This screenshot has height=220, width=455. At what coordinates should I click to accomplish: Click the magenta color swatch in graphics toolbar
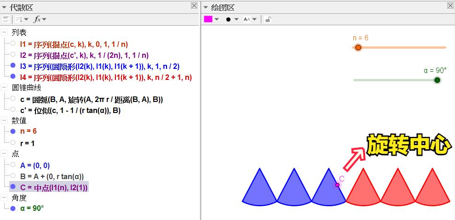point(208,19)
